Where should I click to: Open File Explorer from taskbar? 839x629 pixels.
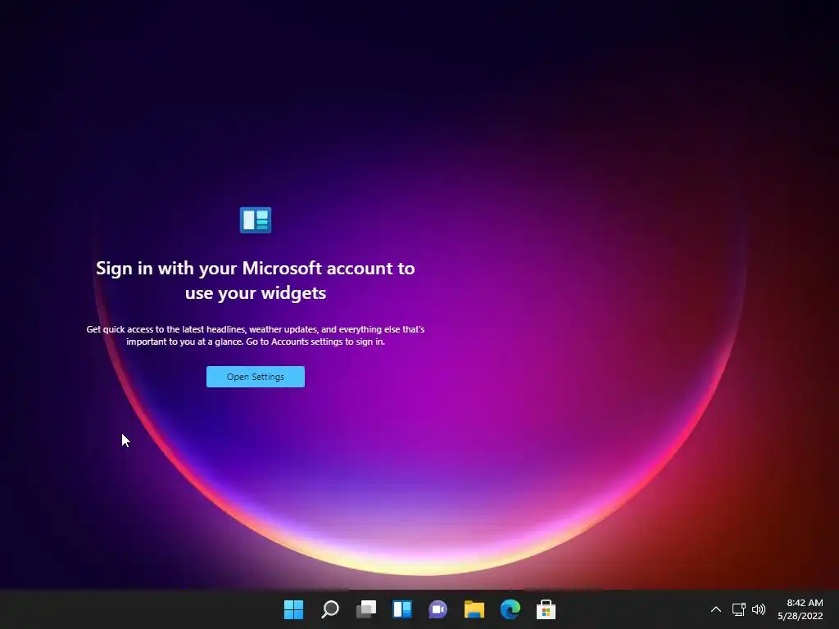tap(474, 609)
